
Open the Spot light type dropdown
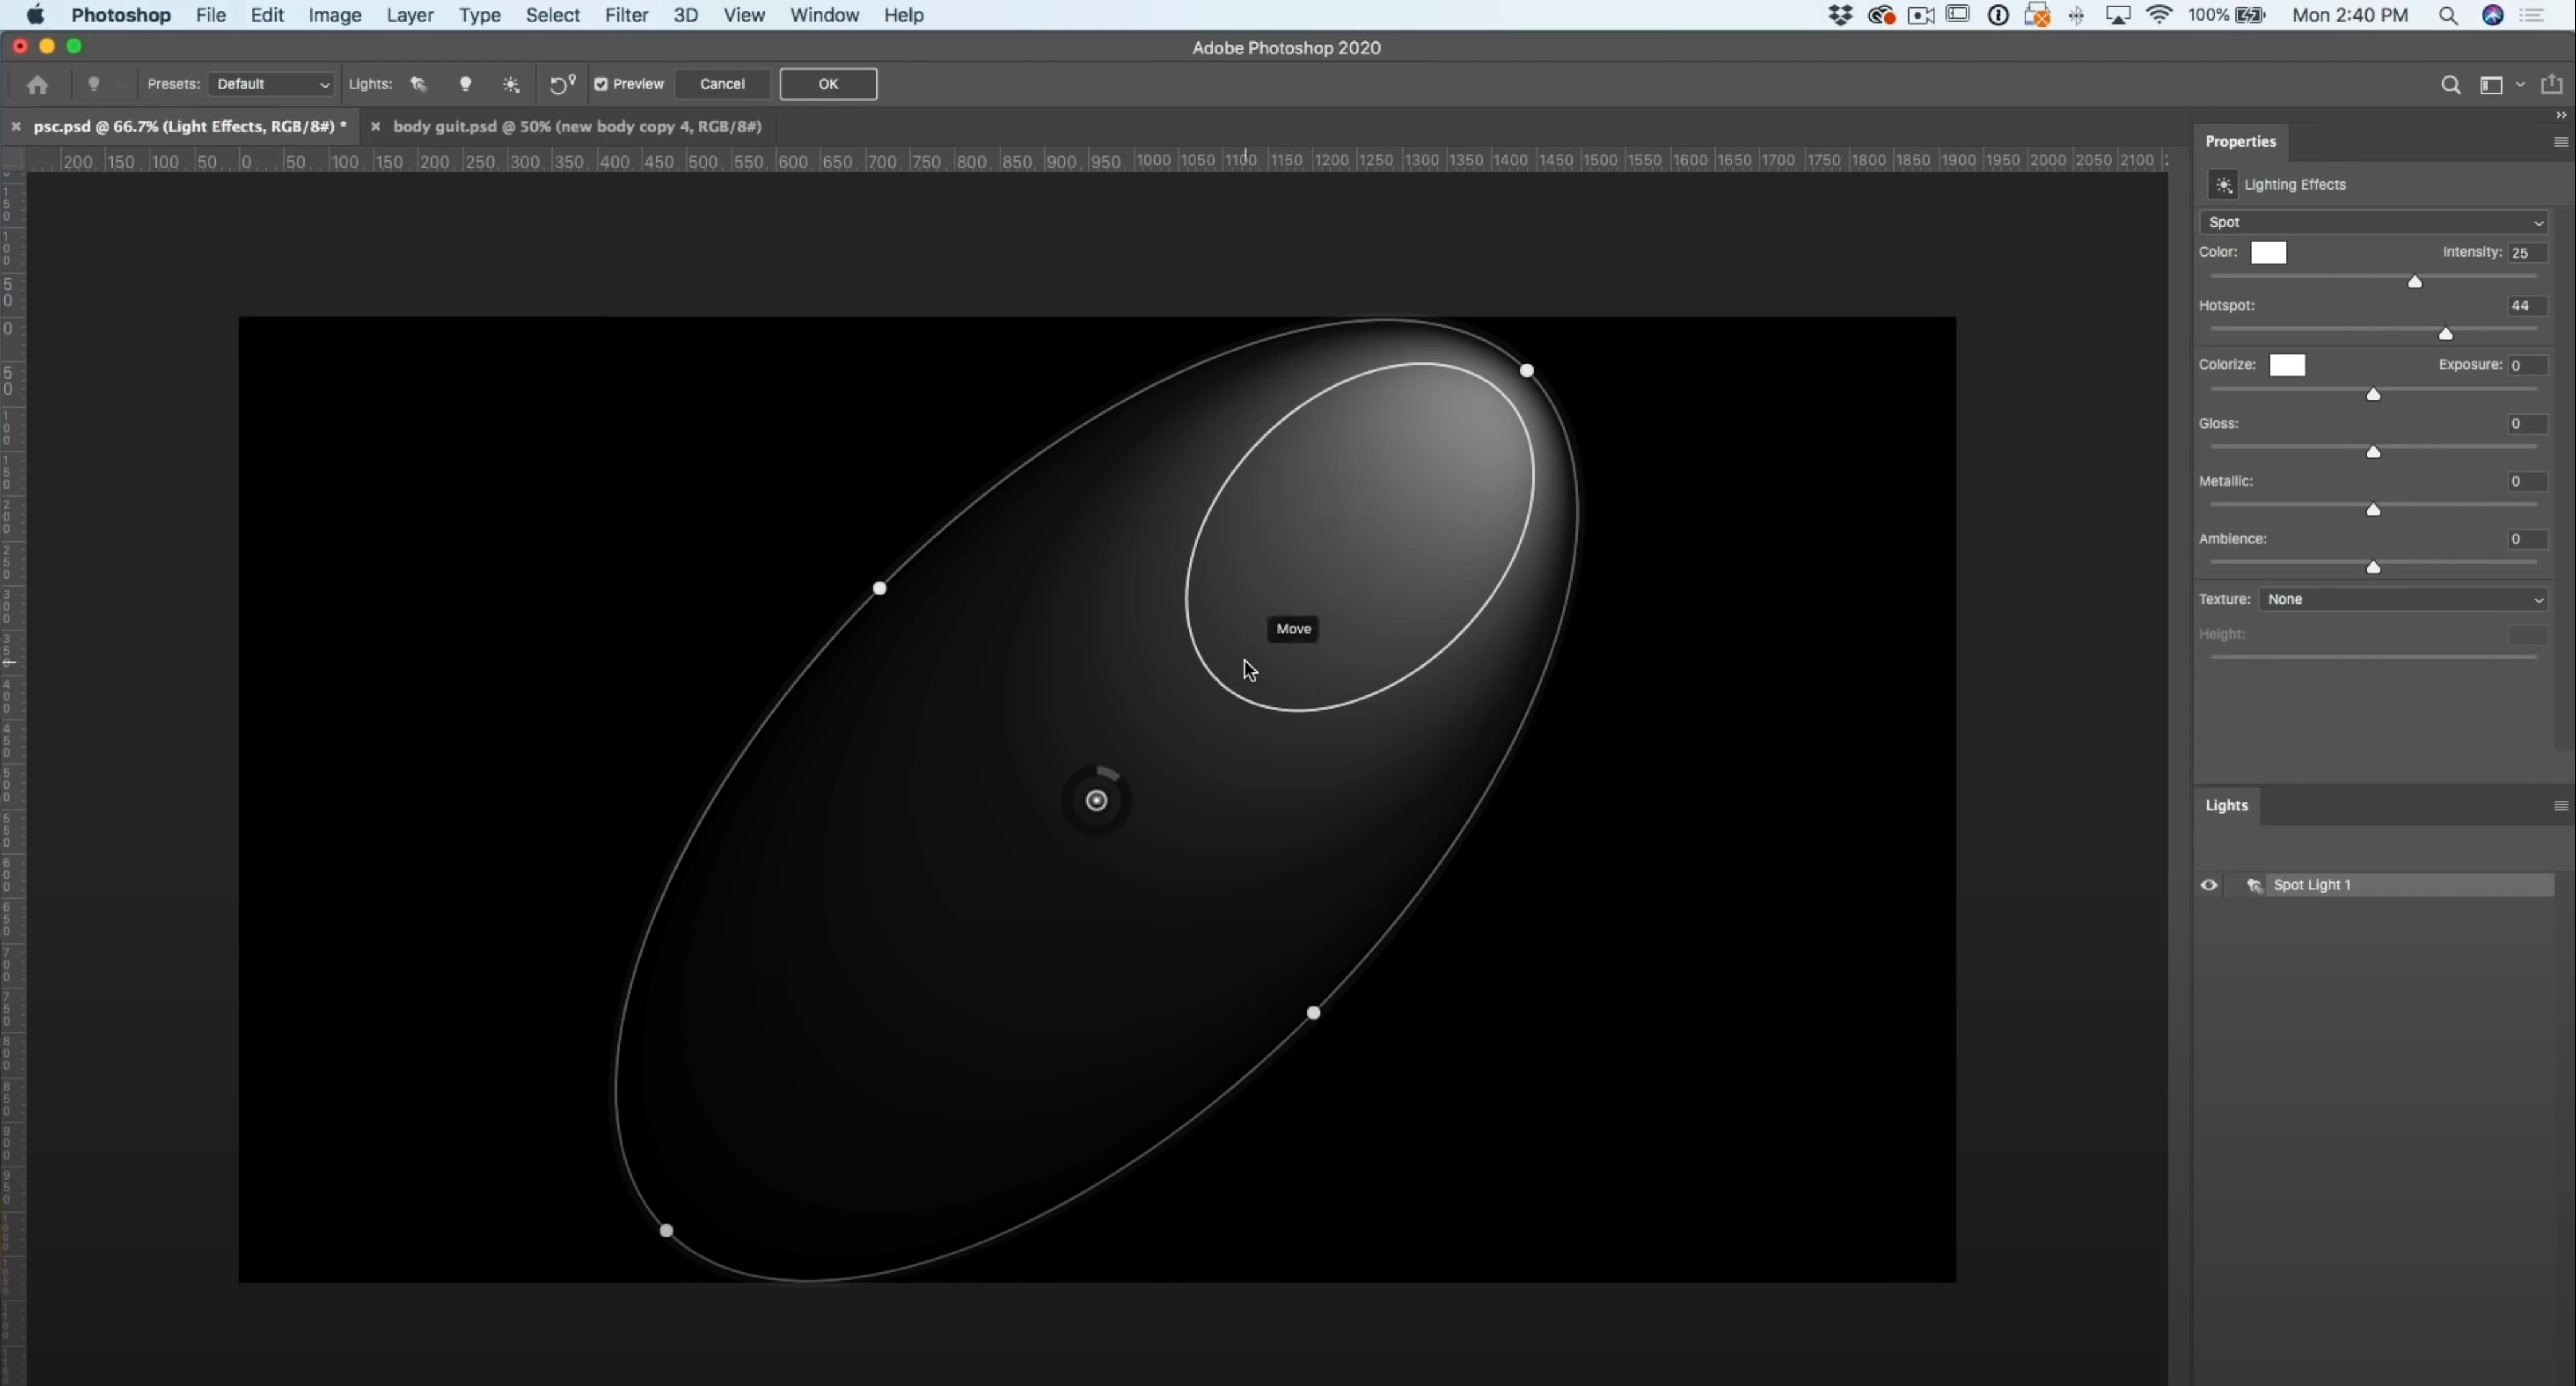click(2374, 222)
